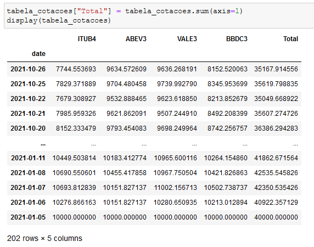
Task: Click BBDC3 value 10502.738737
Action: [x=226, y=188]
